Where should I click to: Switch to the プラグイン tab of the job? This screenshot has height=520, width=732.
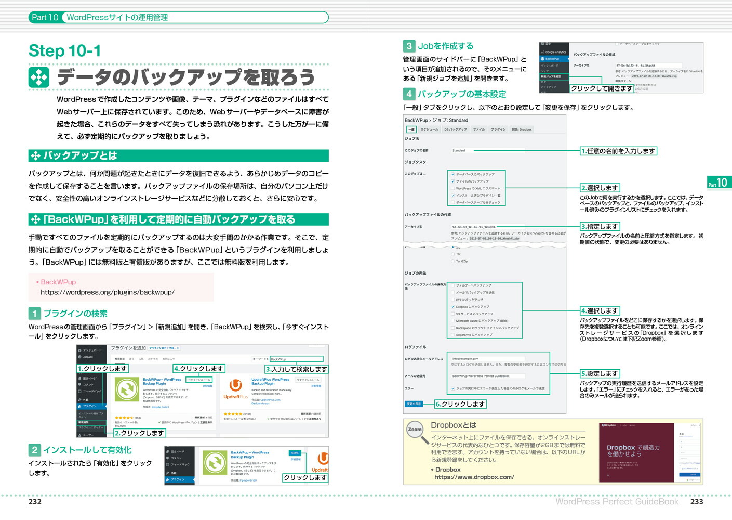[498, 129]
